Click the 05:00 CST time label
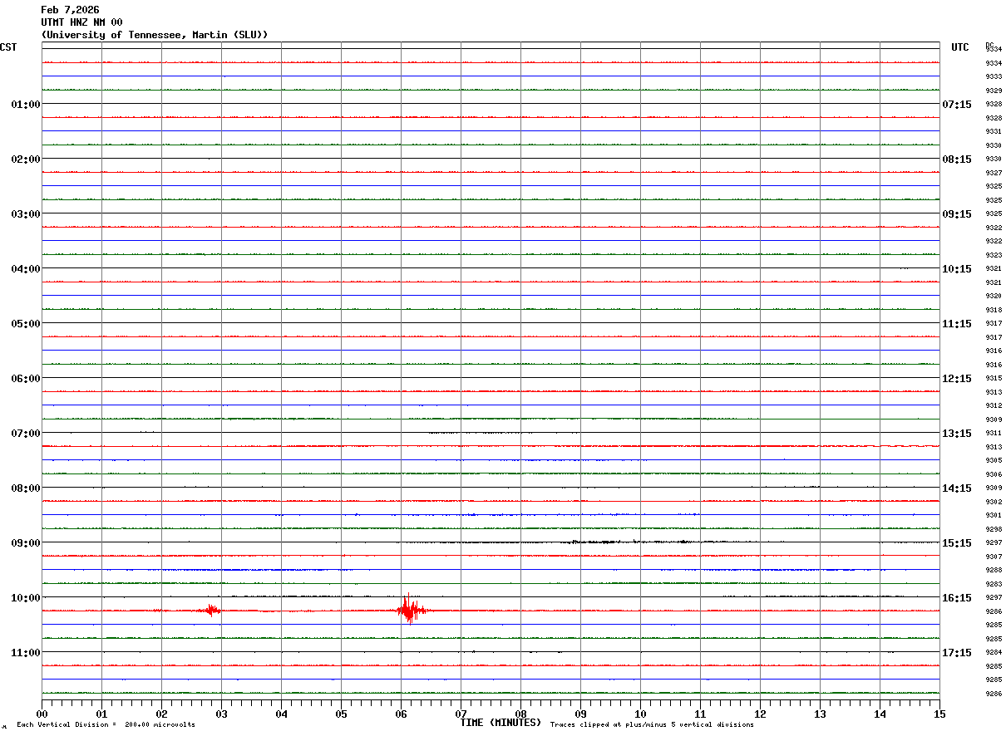 (26, 323)
